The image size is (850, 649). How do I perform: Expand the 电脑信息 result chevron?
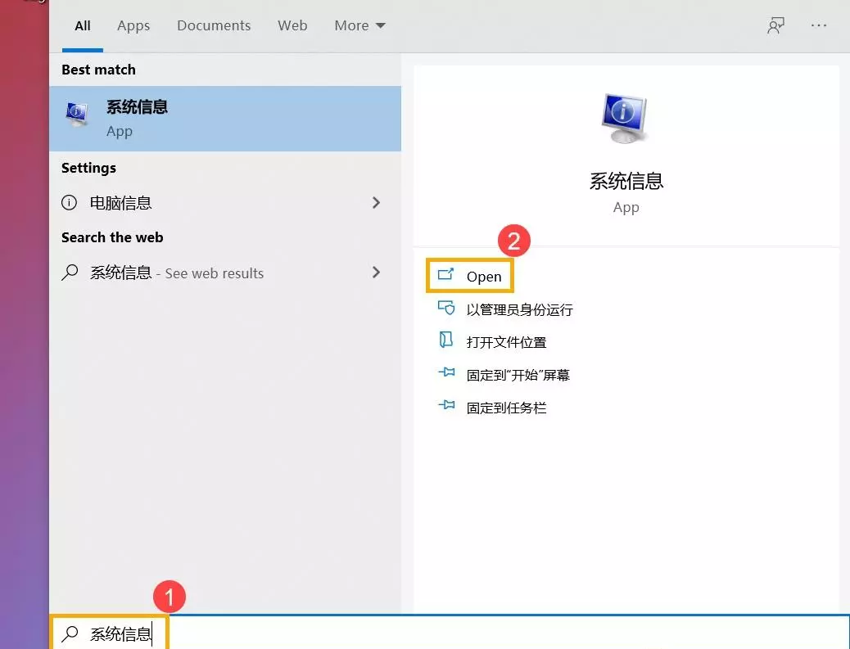point(376,202)
